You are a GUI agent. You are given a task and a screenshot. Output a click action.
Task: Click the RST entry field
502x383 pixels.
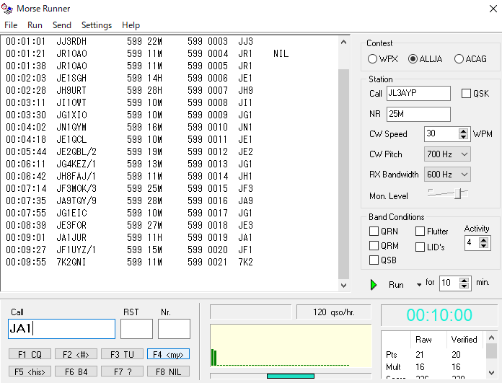pyautogui.click(x=136, y=329)
